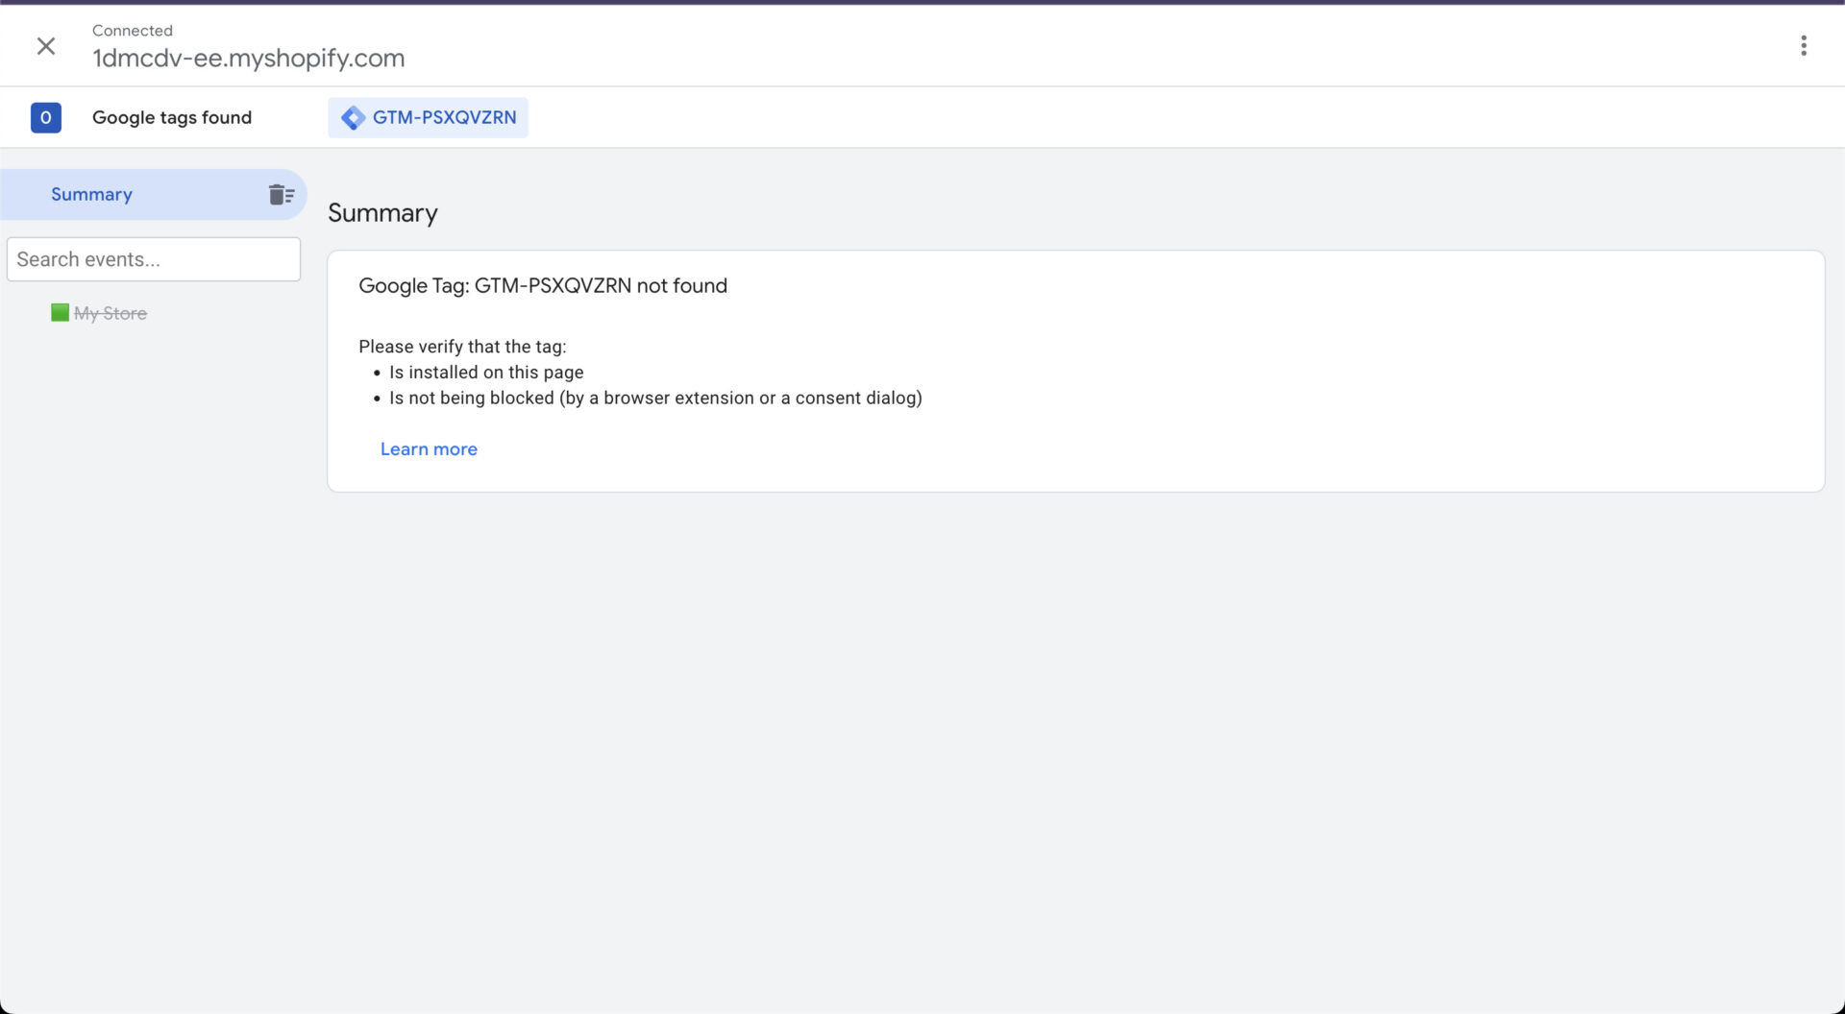Click the 'Is installed on this page' bullet
This screenshot has height=1014, width=1845.
(485, 373)
